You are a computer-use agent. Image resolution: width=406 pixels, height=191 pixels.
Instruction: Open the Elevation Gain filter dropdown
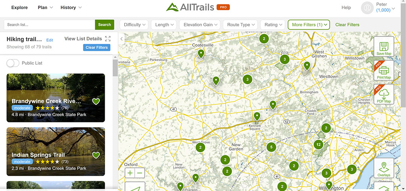click(x=200, y=25)
